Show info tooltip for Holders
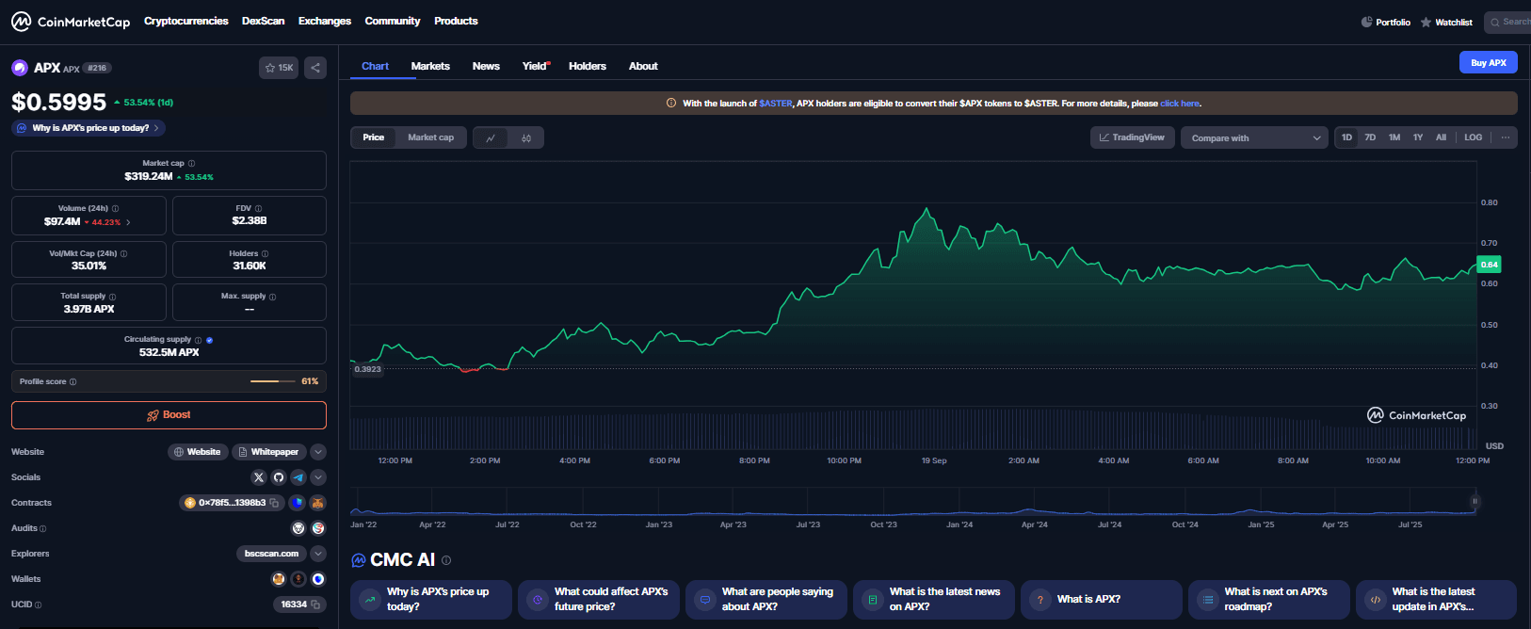Image resolution: width=1531 pixels, height=629 pixels. click(265, 254)
